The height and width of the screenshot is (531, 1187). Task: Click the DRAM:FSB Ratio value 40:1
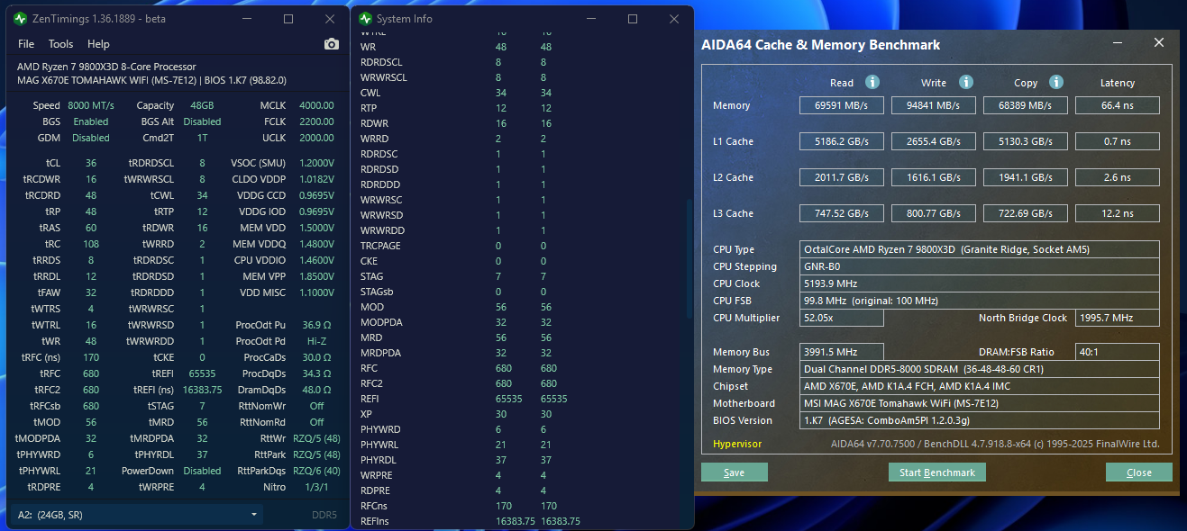(1118, 352)
